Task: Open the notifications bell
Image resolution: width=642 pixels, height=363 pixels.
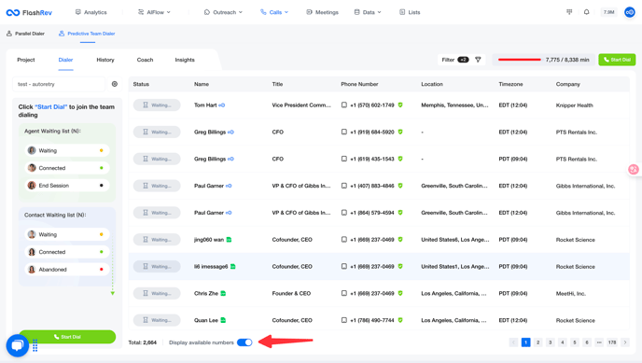Action: (586, 12)
